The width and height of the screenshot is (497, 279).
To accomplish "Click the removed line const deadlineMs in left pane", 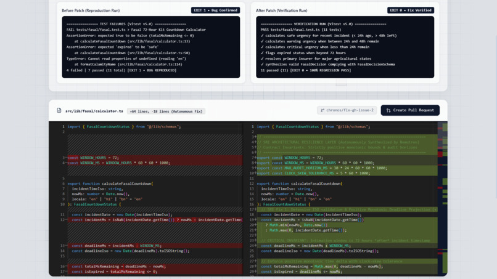I will point(155,245).
